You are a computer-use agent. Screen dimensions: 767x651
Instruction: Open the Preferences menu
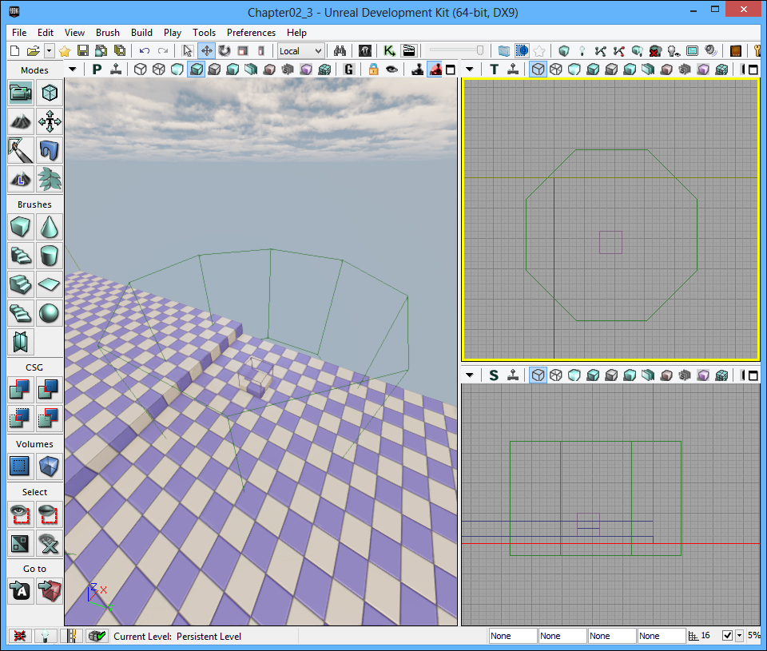251,33
